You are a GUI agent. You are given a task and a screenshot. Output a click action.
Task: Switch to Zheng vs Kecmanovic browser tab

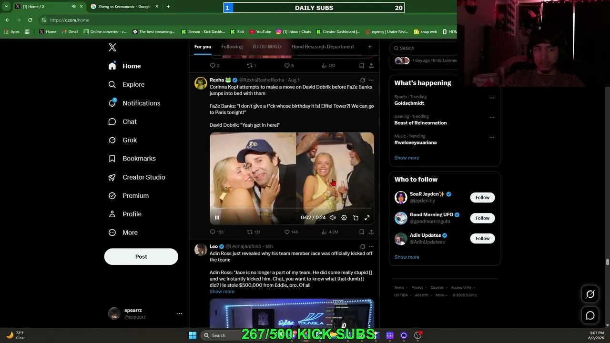click(x=124, y=7)
